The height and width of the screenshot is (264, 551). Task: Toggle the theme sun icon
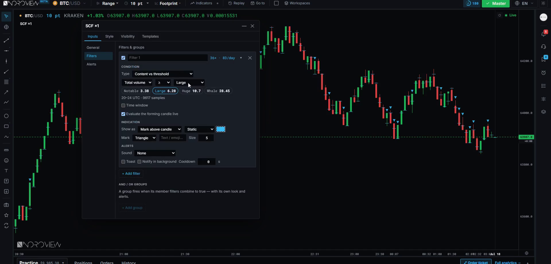pyautogui.click(x=543, y=3)
